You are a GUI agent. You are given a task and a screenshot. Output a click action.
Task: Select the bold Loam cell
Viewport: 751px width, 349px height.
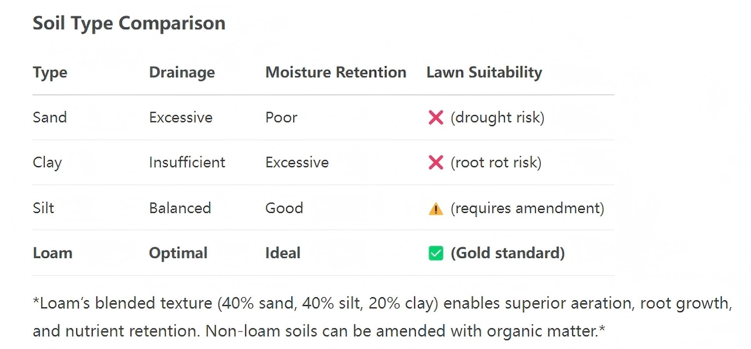point(53,253)
